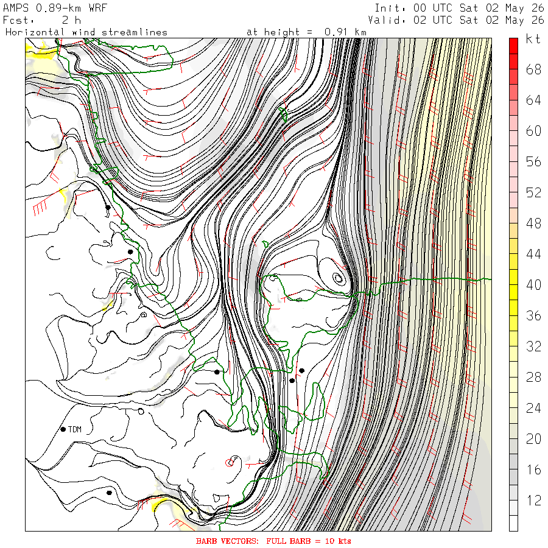Click the small red circle marker near map bottom
Screen dimensions: 548x548
[x=230, y=463]
